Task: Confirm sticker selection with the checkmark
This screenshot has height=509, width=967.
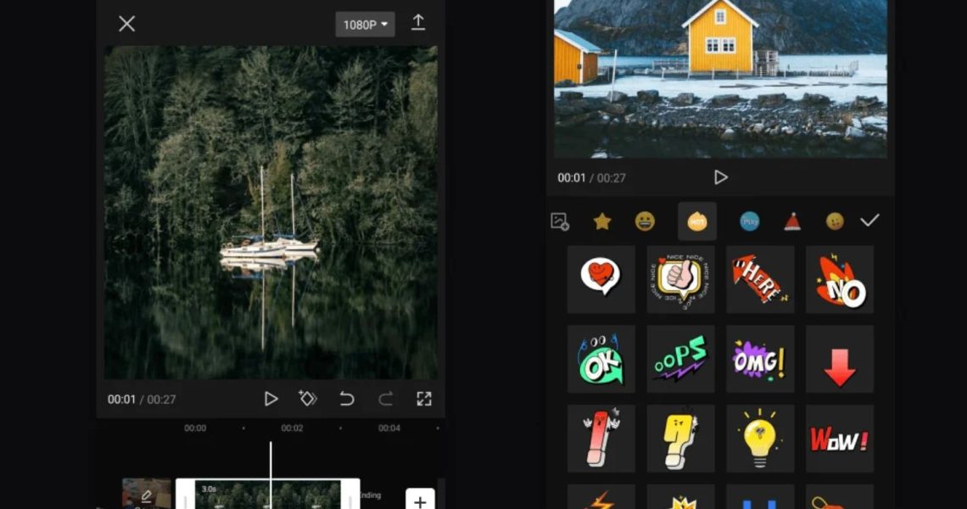Action: (x=869, y=221)
